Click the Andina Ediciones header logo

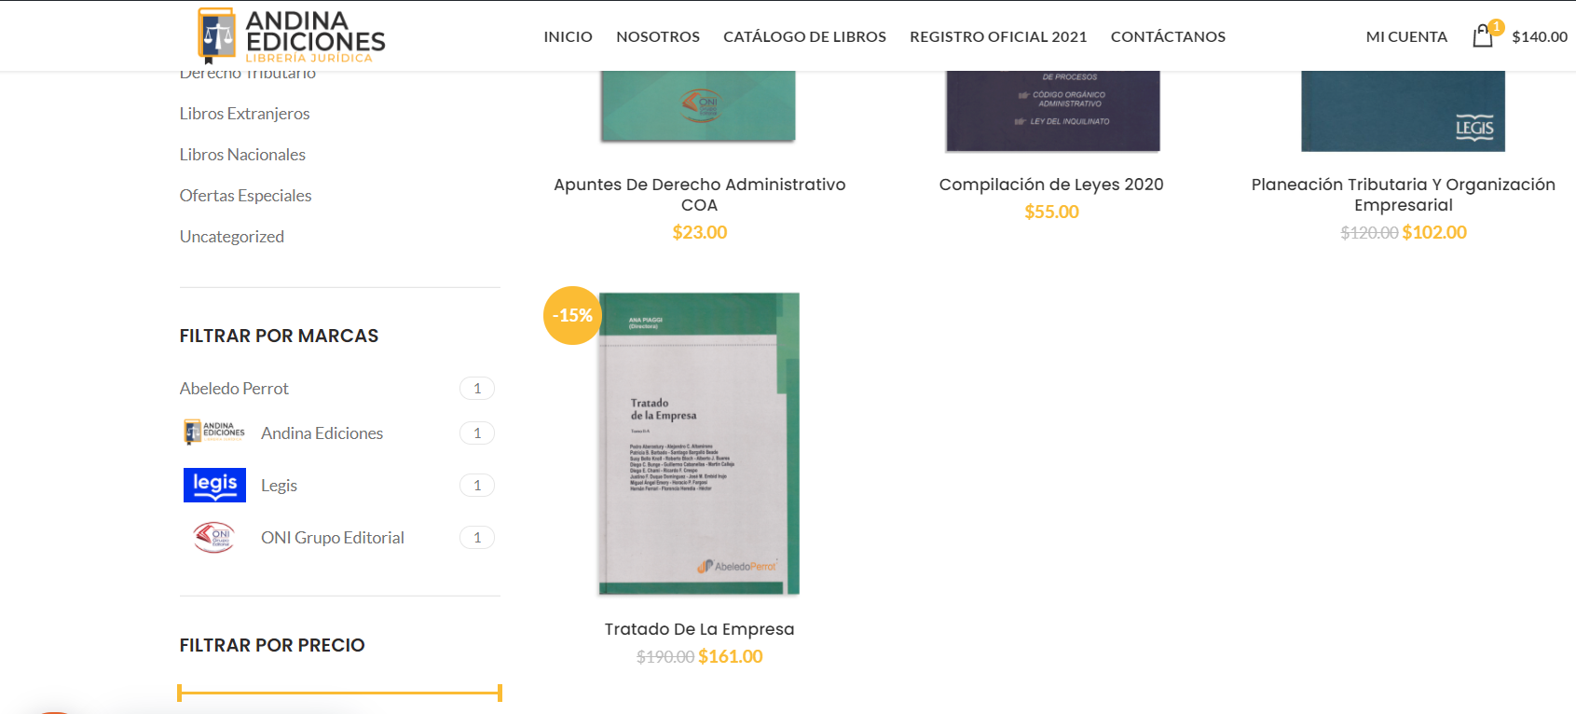point(291,35)
